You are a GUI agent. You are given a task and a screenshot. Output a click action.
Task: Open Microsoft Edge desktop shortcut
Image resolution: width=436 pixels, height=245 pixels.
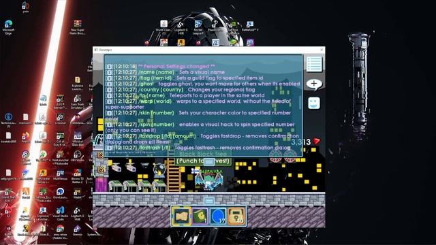tap(8, 27)
